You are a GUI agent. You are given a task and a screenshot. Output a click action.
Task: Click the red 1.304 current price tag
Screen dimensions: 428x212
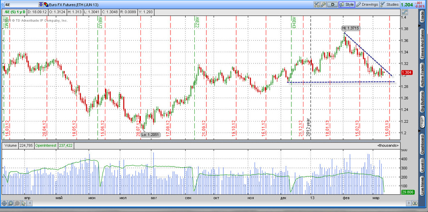(x=407, y=73)
